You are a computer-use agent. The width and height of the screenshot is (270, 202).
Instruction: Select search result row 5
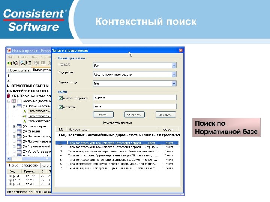(x=117, y=160)
